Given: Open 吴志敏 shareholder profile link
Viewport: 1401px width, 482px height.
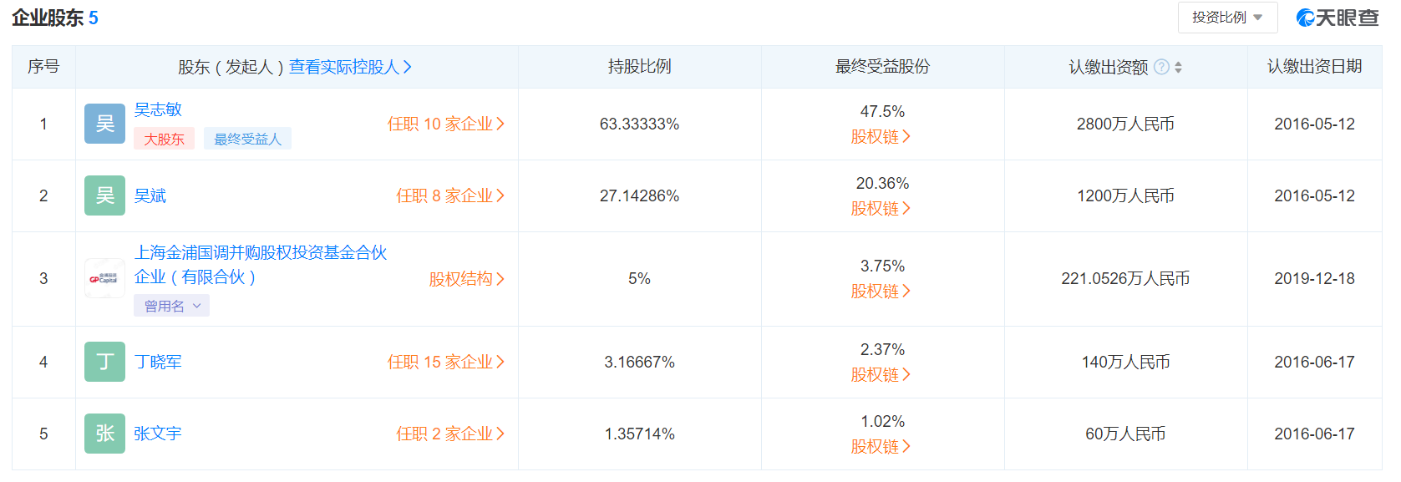Looking at the screenshot, I should coord(158,109).
